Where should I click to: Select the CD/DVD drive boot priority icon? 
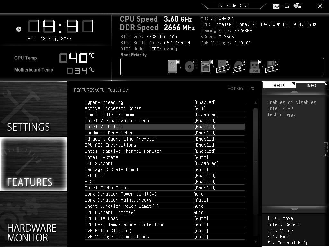click(x=190, y=67)
